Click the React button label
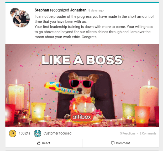163x151 pixels. (x=46, y=143)
